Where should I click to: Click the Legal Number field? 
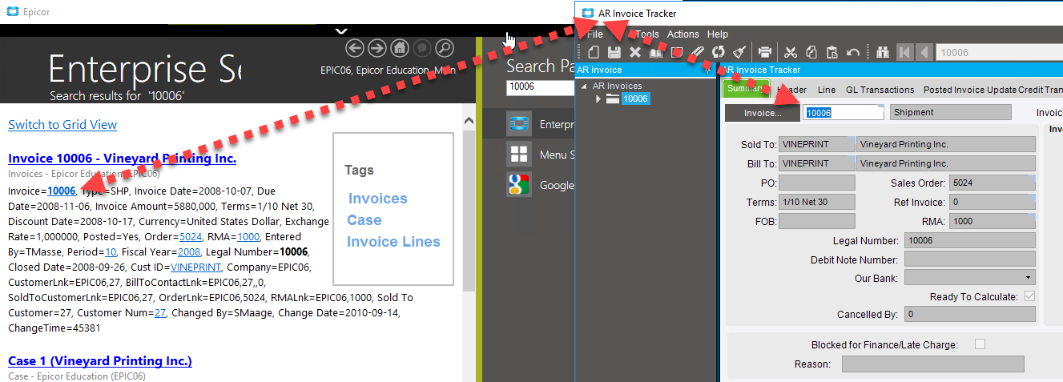tap(969, 240)
